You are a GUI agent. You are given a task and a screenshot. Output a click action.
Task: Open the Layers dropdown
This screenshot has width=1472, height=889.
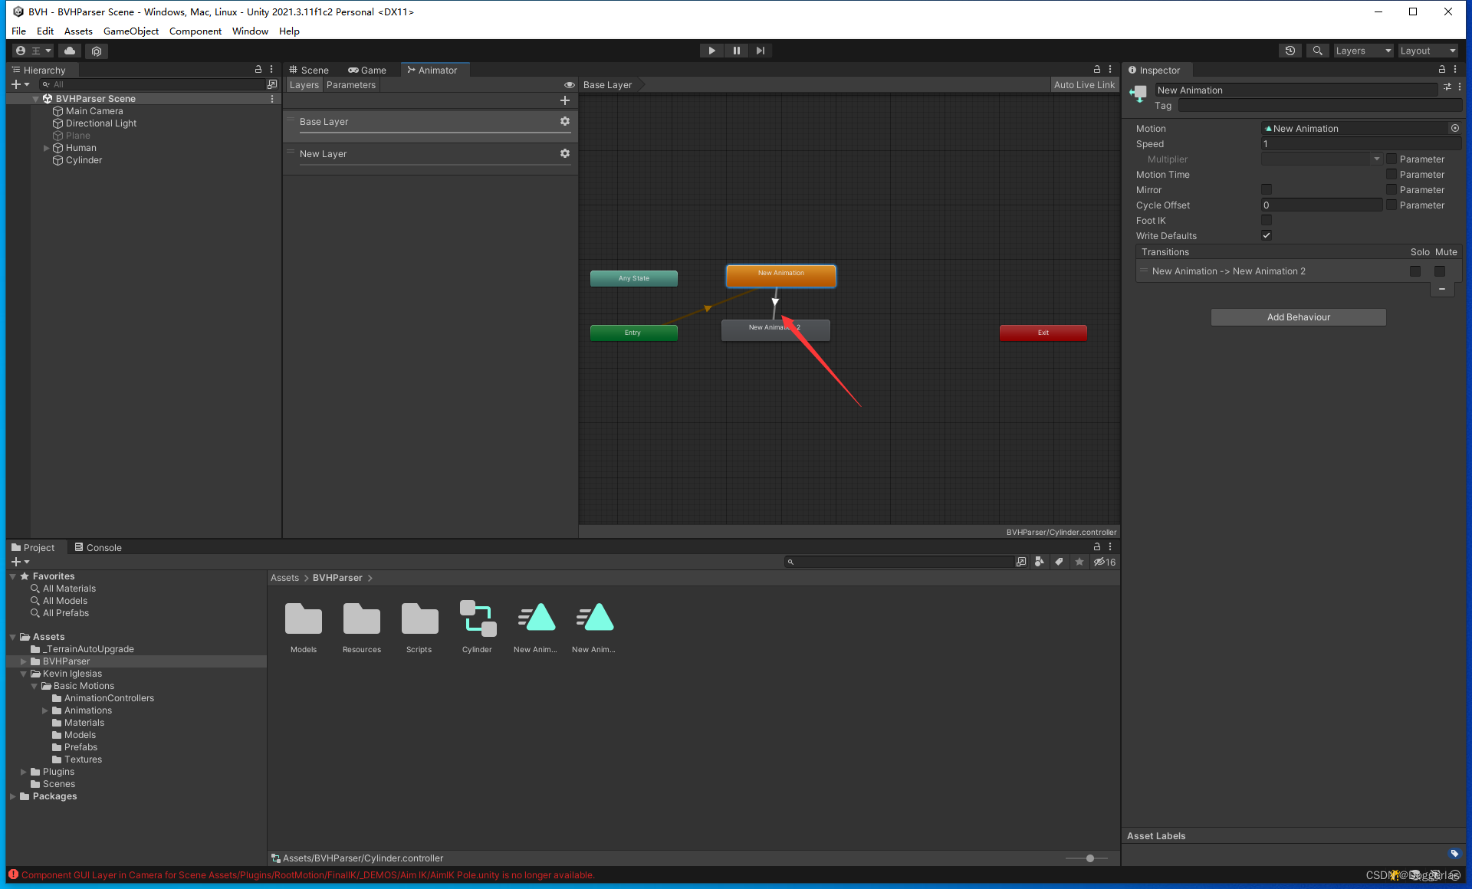pos(1362,51)
